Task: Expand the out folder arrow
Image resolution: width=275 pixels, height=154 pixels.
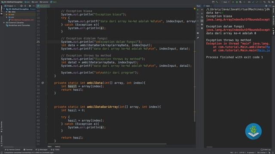Action: coord(7,15)
